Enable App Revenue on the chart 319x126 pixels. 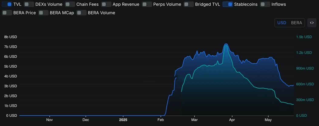[106, 4]
